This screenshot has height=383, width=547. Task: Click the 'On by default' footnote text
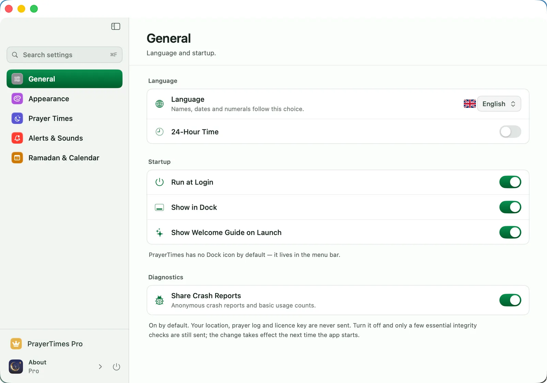(313, 330)
